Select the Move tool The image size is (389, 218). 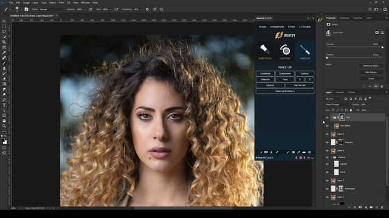tap(4, 21)
